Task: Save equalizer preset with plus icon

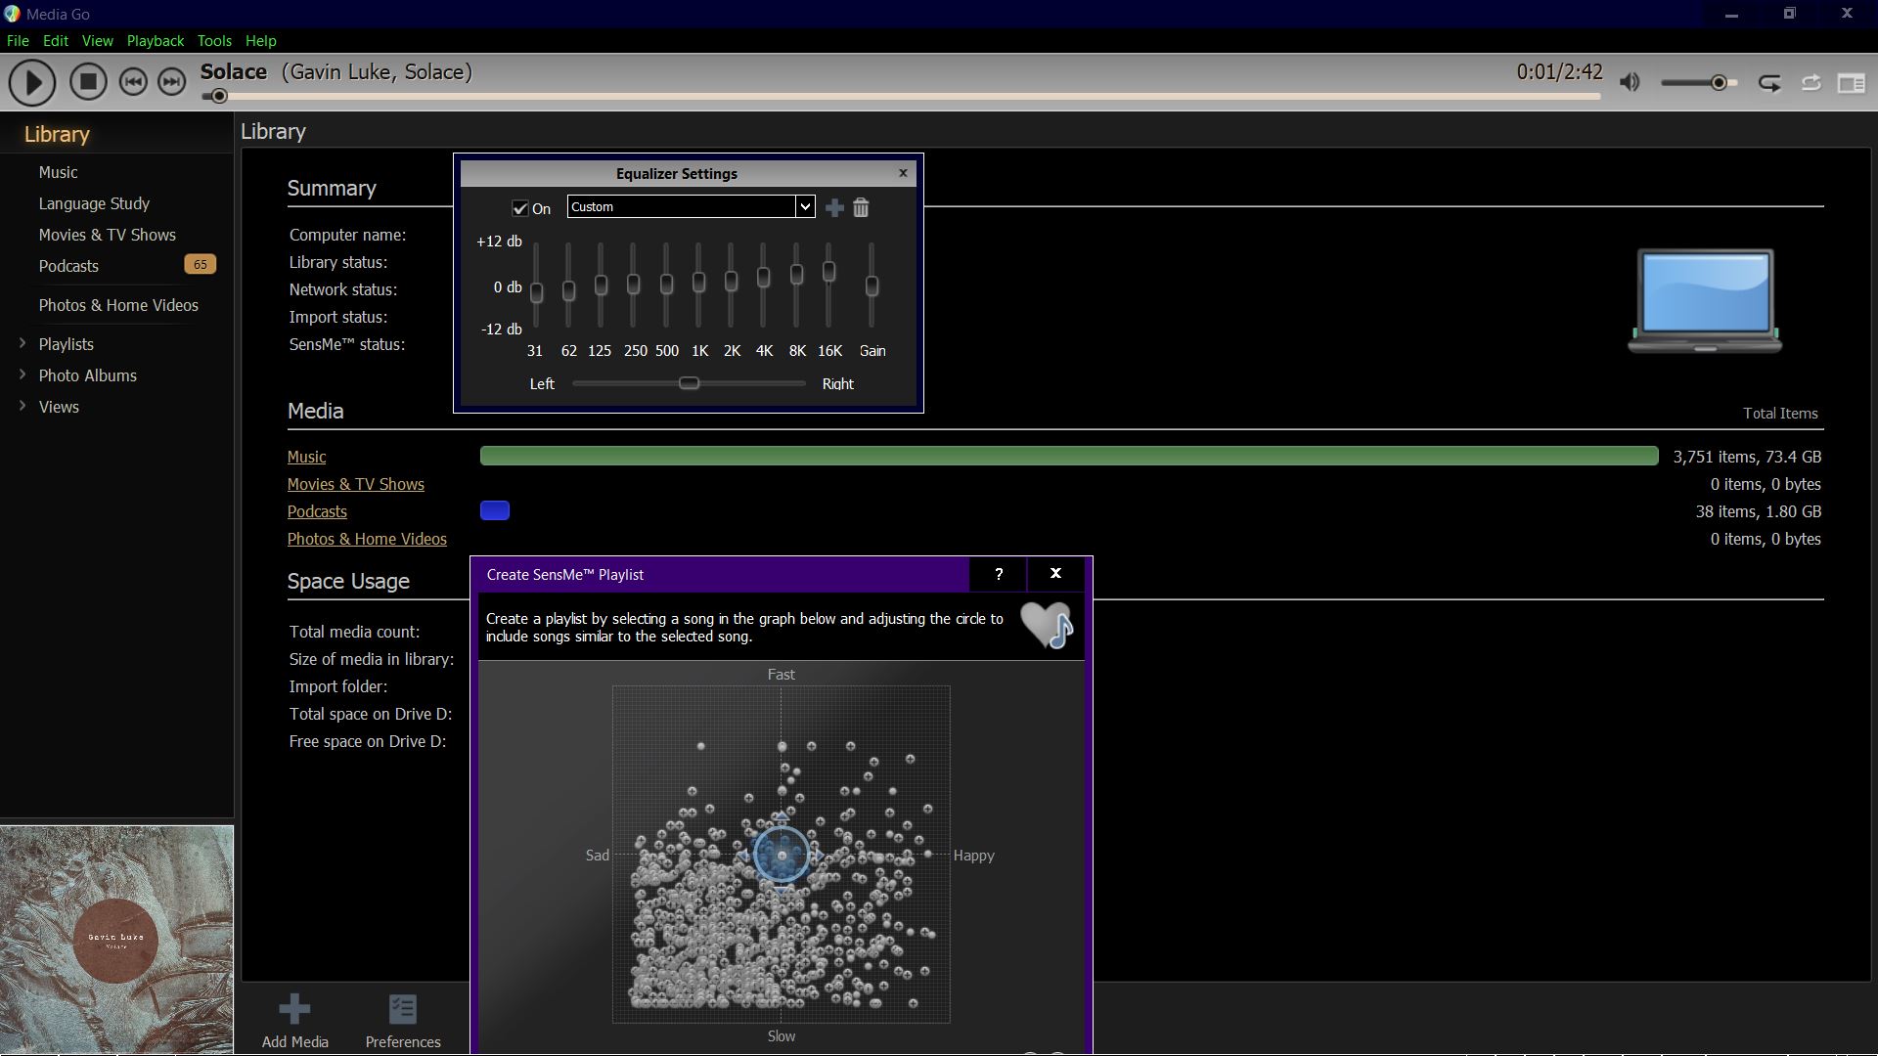Action: 834,207
